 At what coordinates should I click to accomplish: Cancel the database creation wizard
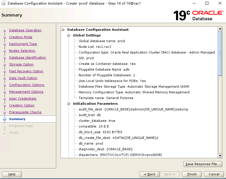click(214, 174)
